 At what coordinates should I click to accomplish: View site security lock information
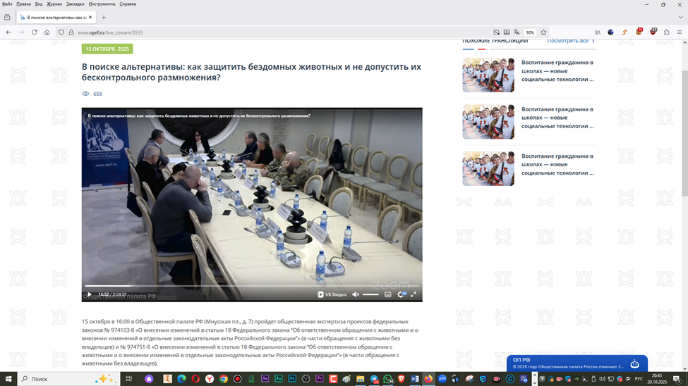pos(71,32)
